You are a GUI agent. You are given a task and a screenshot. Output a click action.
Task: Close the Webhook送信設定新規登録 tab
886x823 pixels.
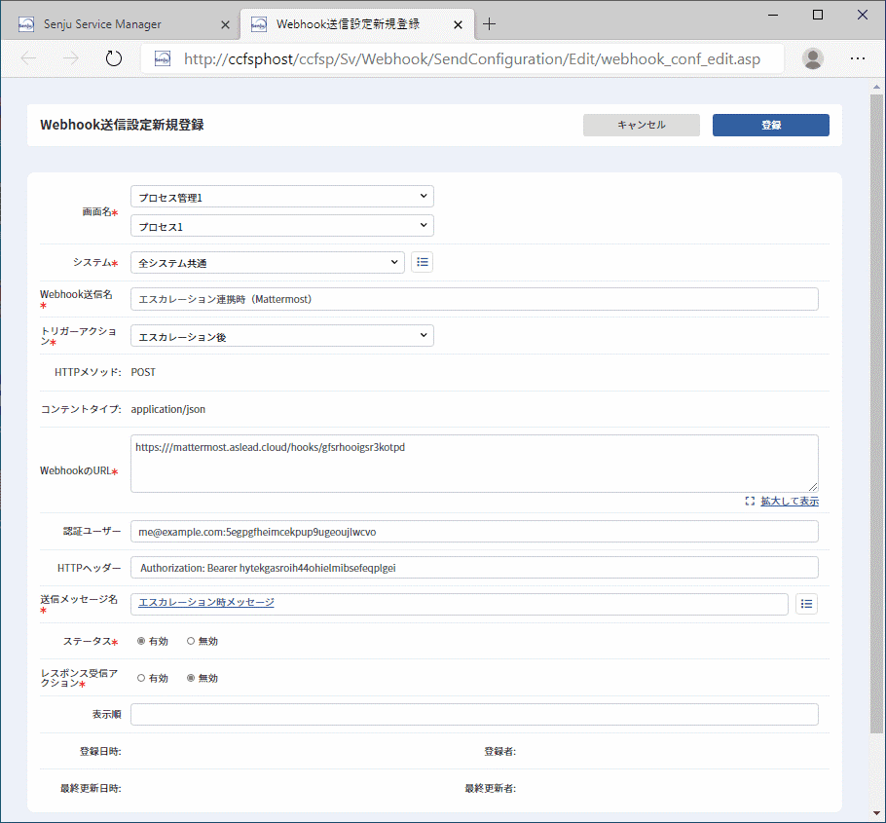(459, 24)
